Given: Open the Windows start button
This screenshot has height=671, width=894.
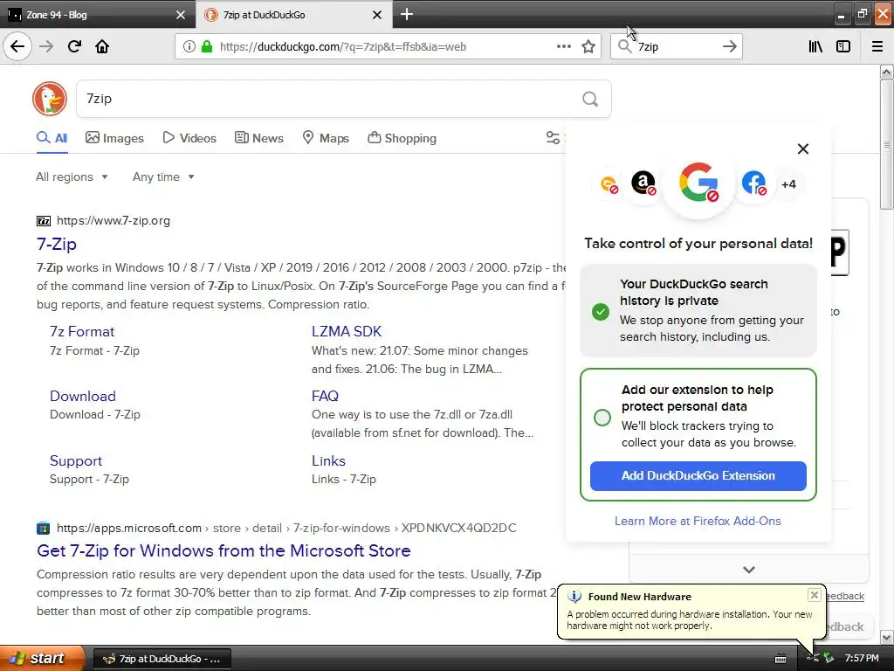Looking at the screenshot, I should coord(43,659).
